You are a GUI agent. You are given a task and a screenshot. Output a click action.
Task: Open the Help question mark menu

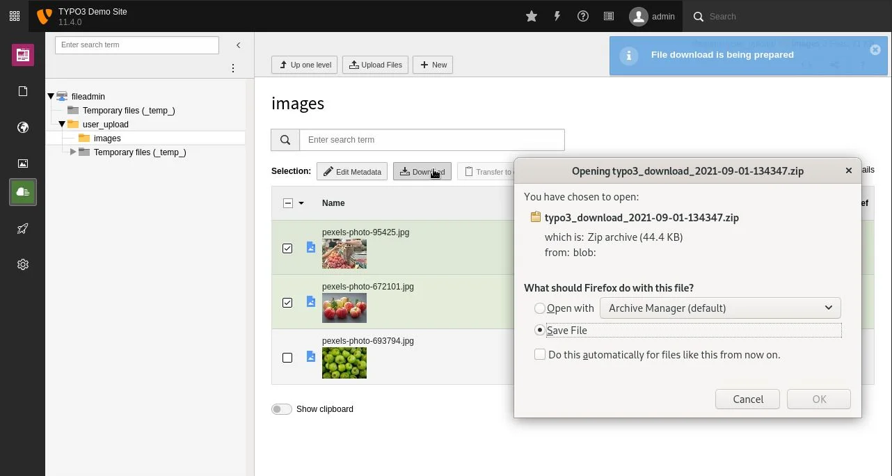click(x=583, y=16)
